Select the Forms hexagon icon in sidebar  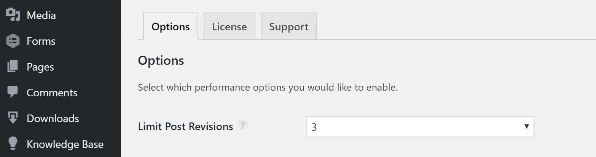pos(13,41)
